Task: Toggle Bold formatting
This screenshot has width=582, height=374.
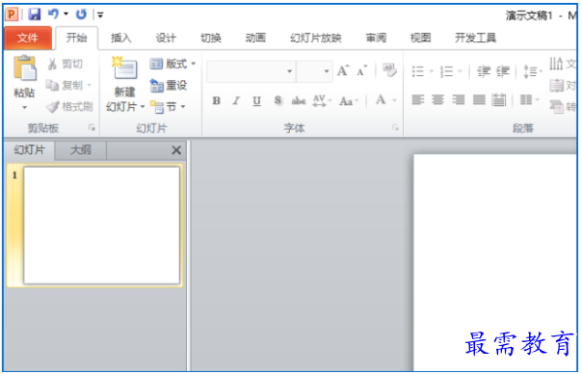Action: tap(216, 100)
